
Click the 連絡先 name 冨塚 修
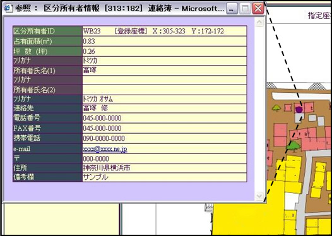click(x=95, y=108)
